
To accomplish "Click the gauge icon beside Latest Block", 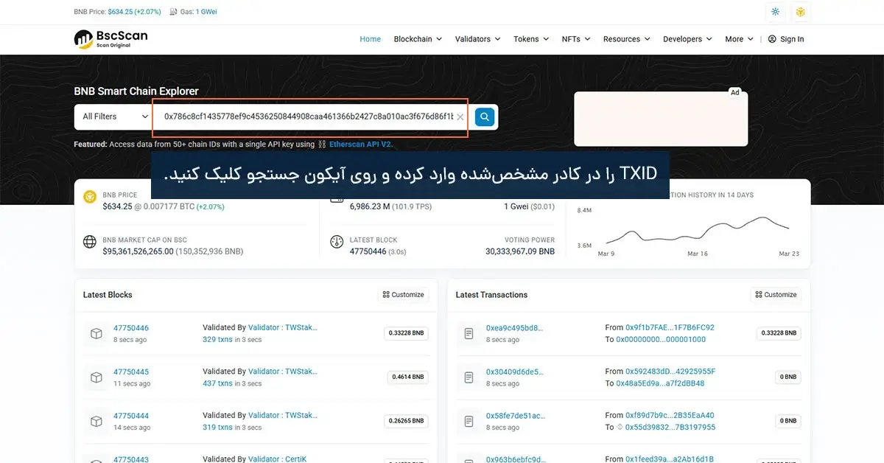I will (337, 242).
